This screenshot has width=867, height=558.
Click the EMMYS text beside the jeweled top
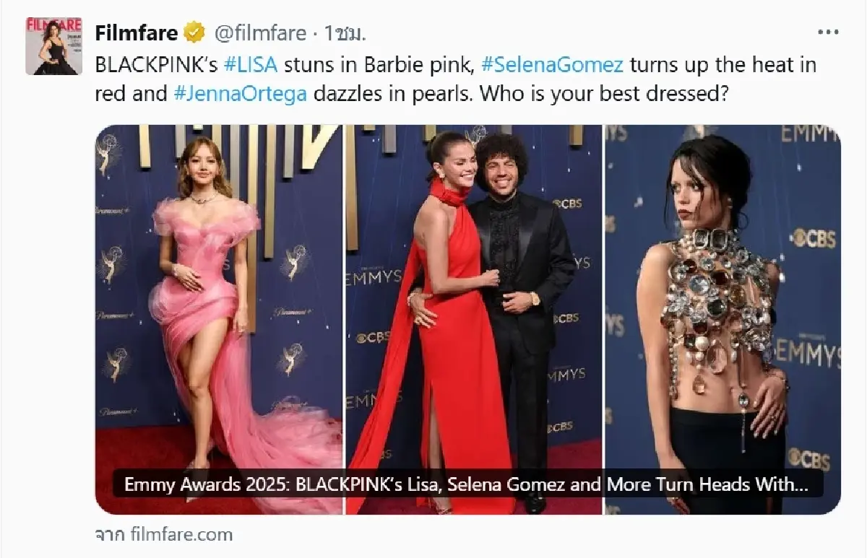807,354
